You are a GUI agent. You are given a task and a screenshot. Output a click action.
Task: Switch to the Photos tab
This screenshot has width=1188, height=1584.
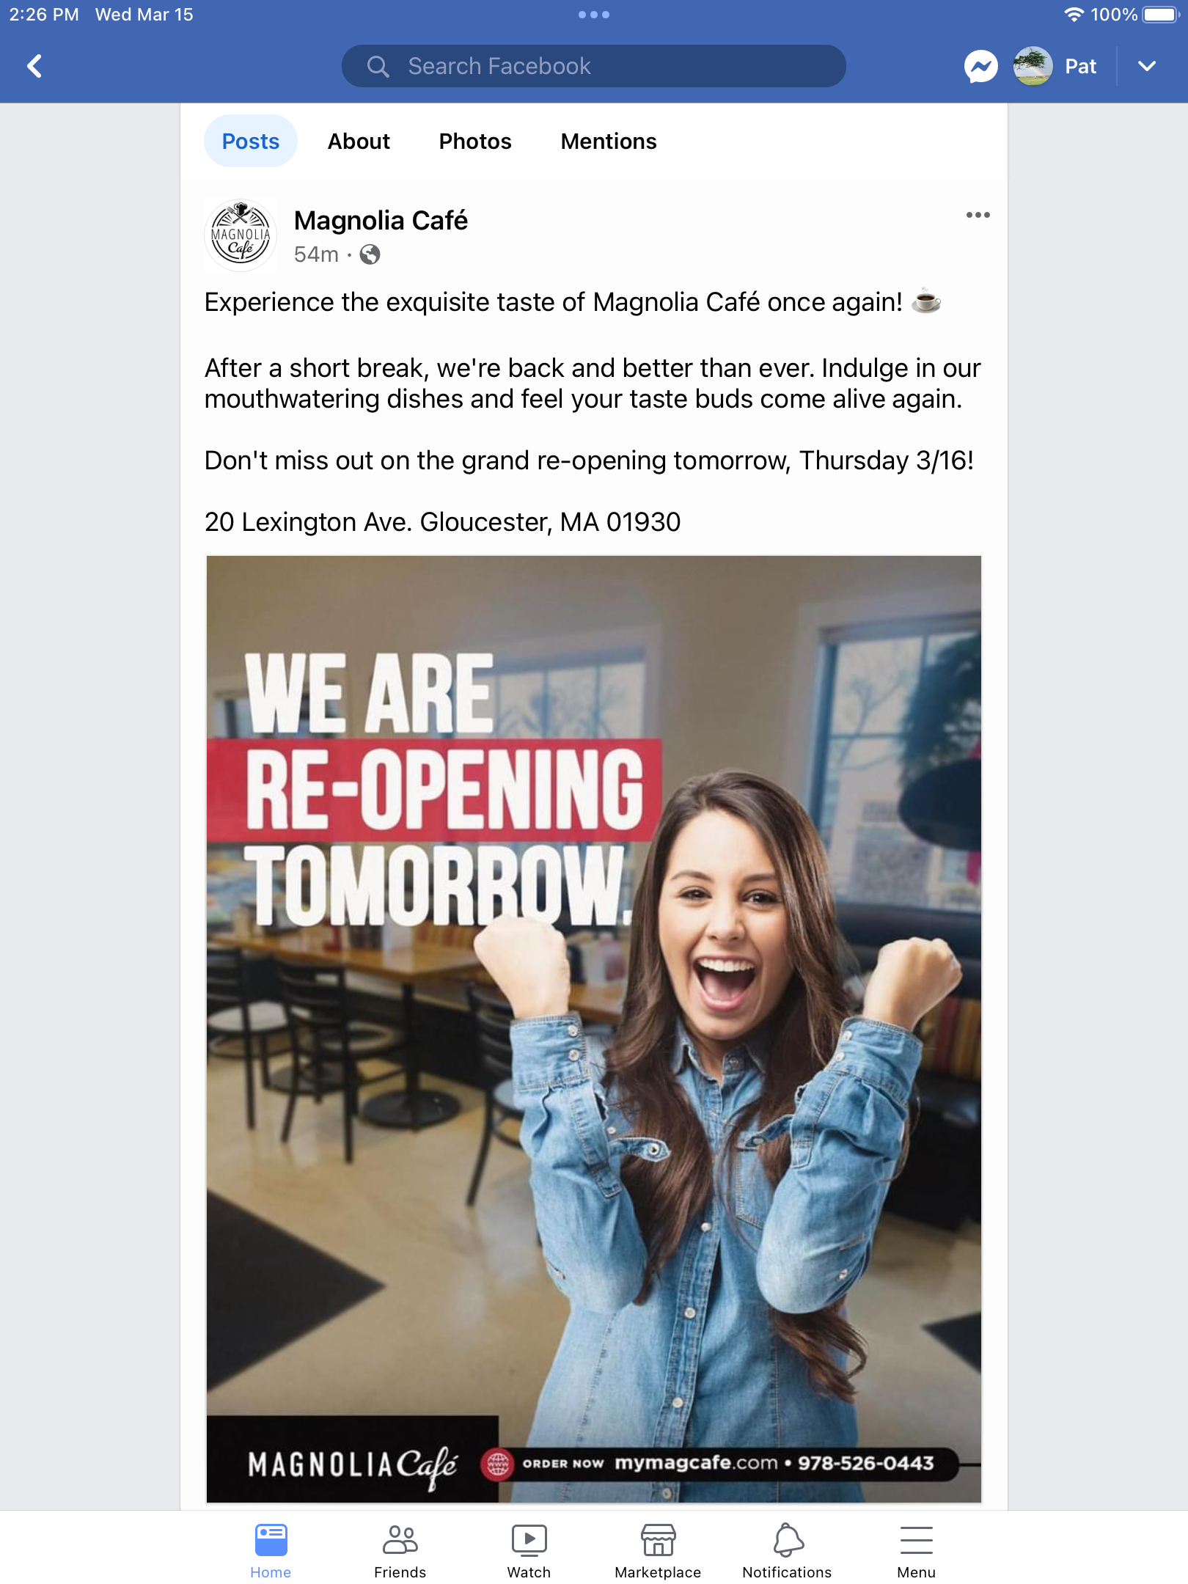click(x=475, y=142)
